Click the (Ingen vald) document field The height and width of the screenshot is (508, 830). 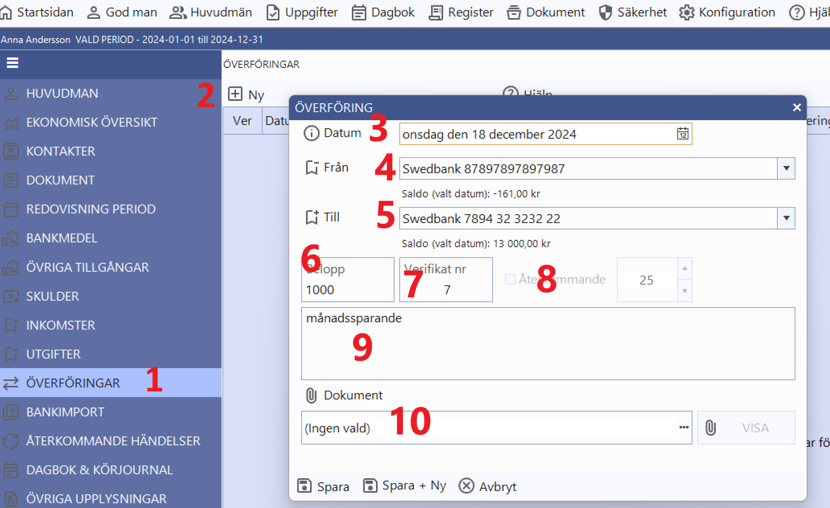[x=497, y=428]
